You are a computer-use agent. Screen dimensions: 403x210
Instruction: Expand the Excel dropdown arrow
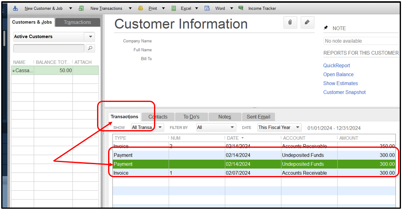coord(197,9)
